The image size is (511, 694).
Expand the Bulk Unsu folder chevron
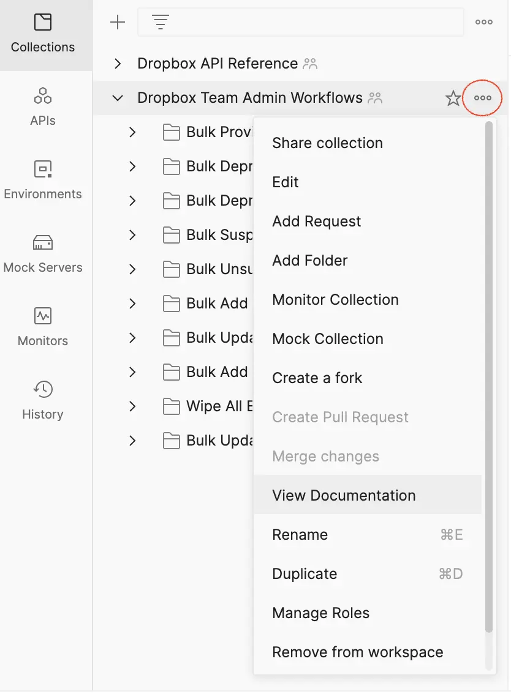point(132,269)
